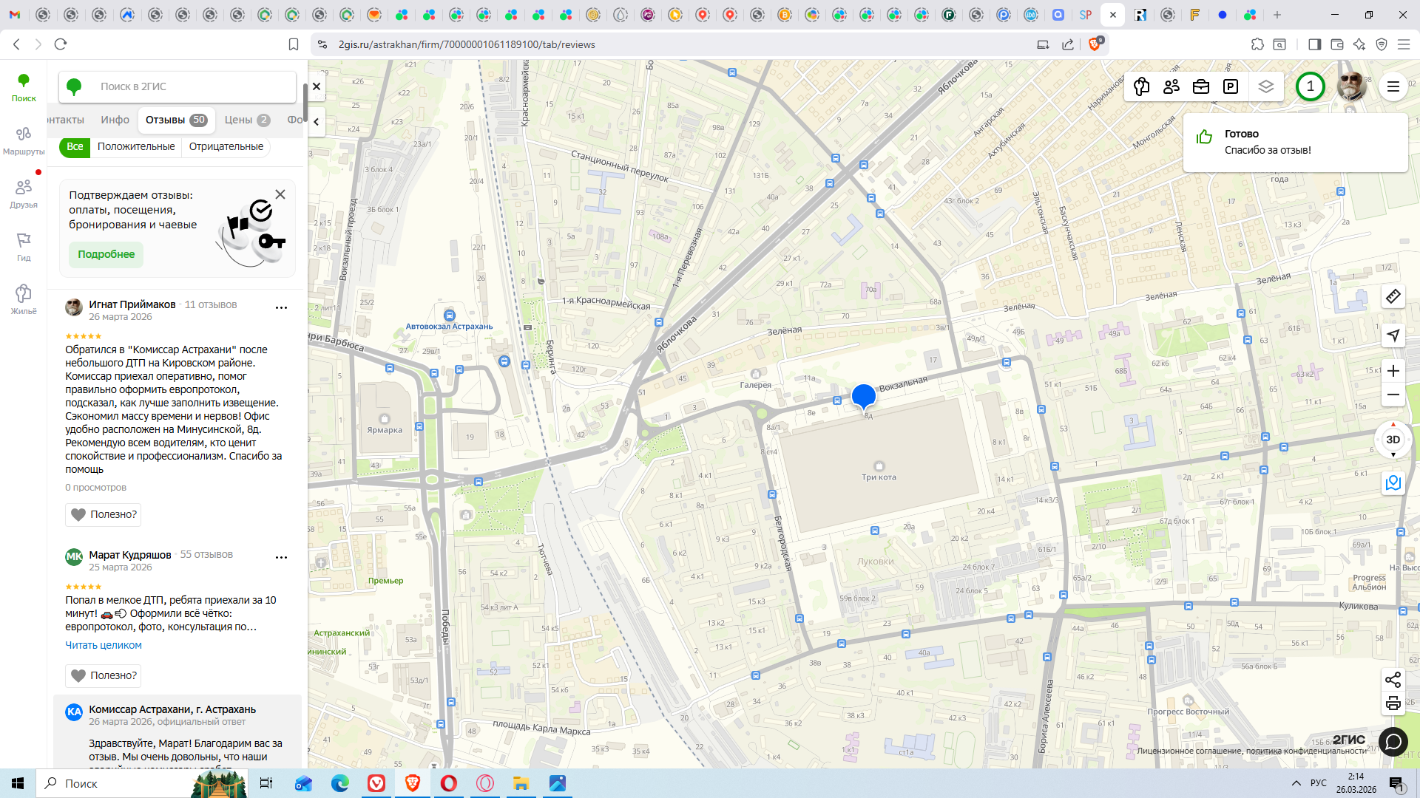
Task: Select Отрицательные reviews filter
Action: [x=226, y=147]
